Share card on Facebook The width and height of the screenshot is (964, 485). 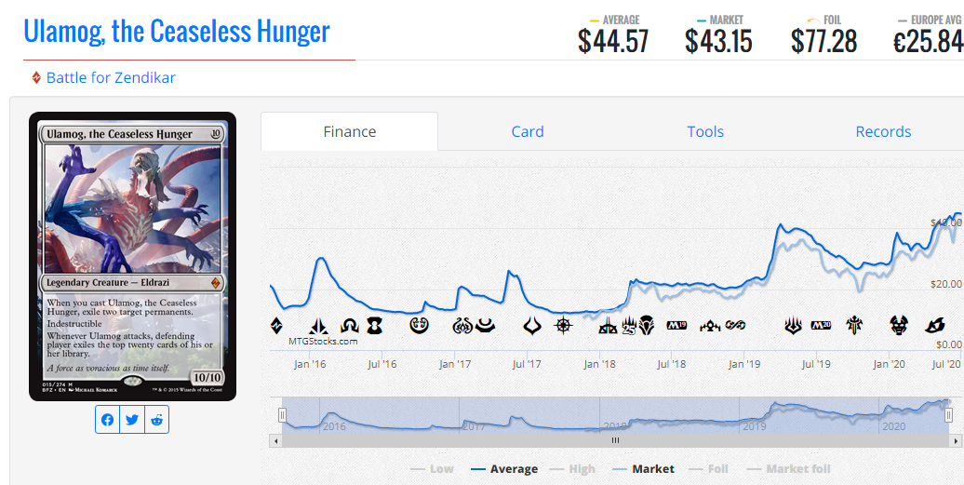[x=108, y=420]
